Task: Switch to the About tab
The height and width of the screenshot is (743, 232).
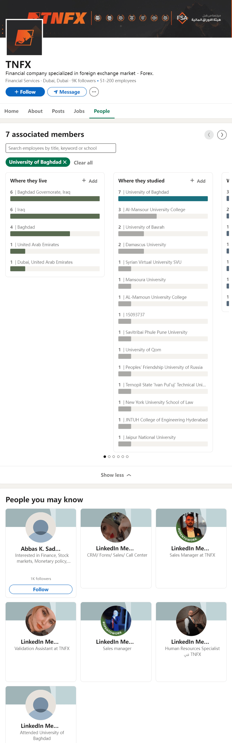Action: [35, 111]
